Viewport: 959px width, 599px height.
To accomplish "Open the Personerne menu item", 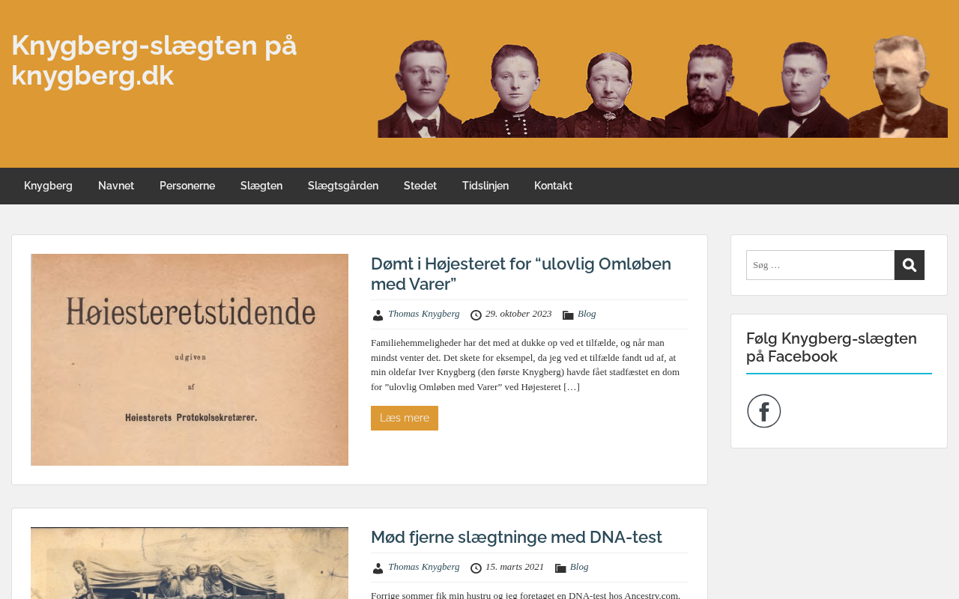I will coord(187,186).
